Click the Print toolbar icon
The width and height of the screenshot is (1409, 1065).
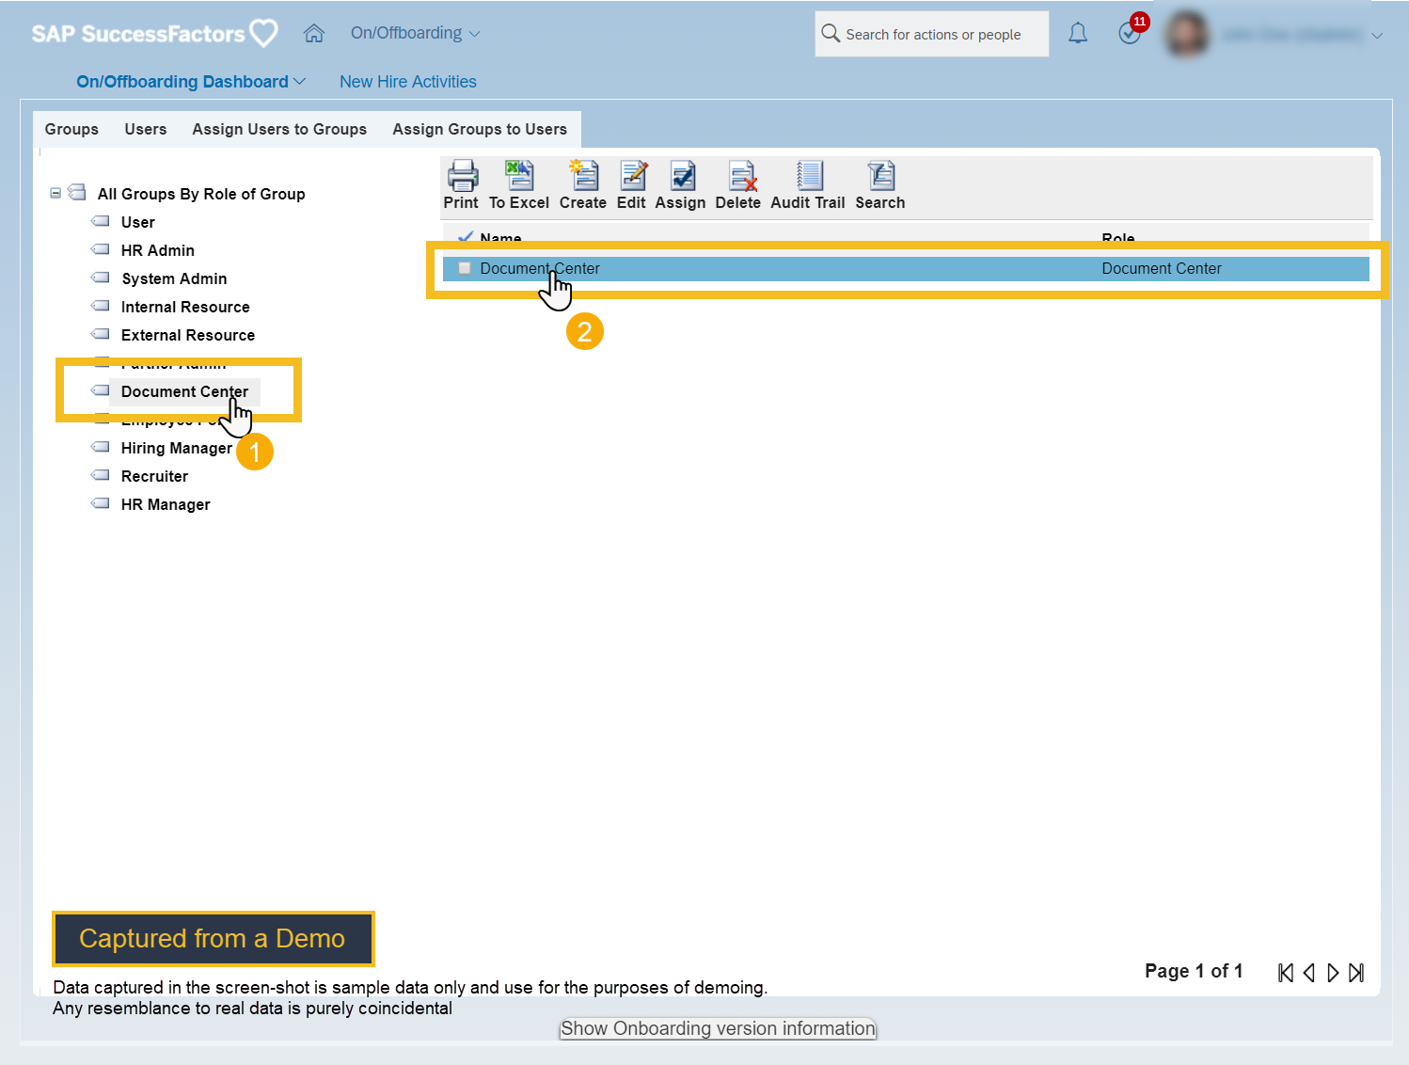462,176
